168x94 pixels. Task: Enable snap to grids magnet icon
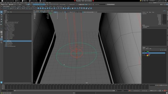[x=50, y=4]
